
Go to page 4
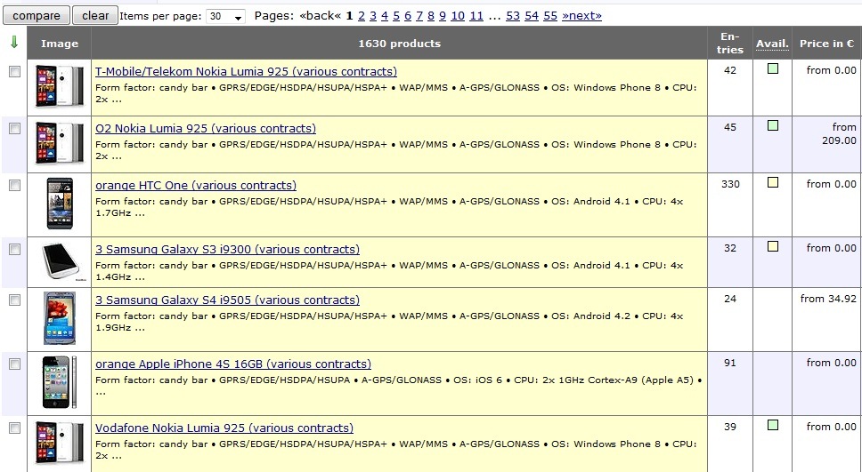(385, 16)
